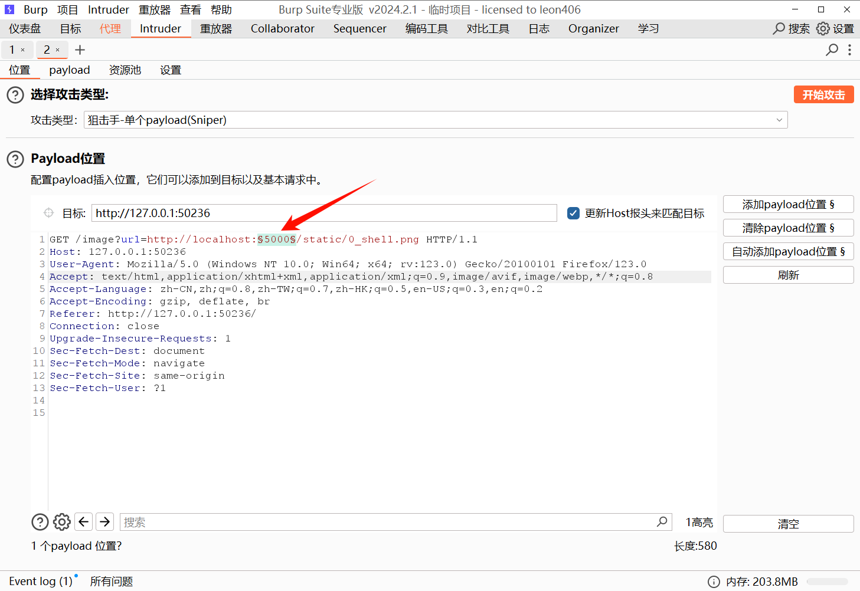Toggle 更新Host报头来匹配目标 checkbox
This screenshot has height=591, width=860.
coord(573,213)
